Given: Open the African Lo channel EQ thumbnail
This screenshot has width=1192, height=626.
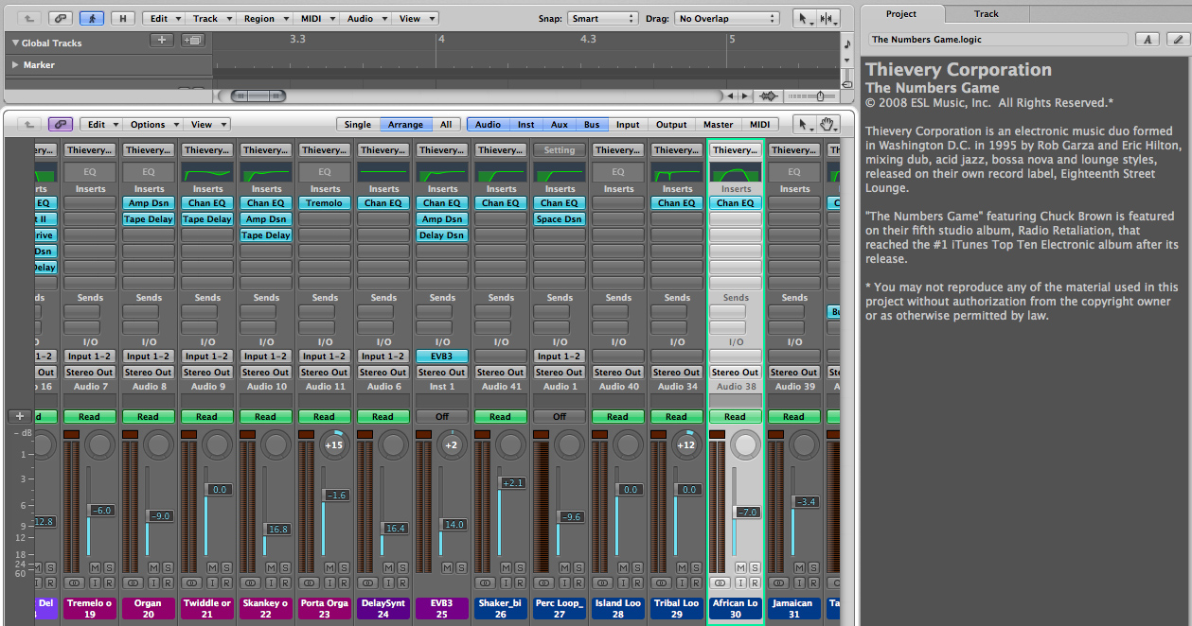Looking at the screenshot, I should pos(736,172).
